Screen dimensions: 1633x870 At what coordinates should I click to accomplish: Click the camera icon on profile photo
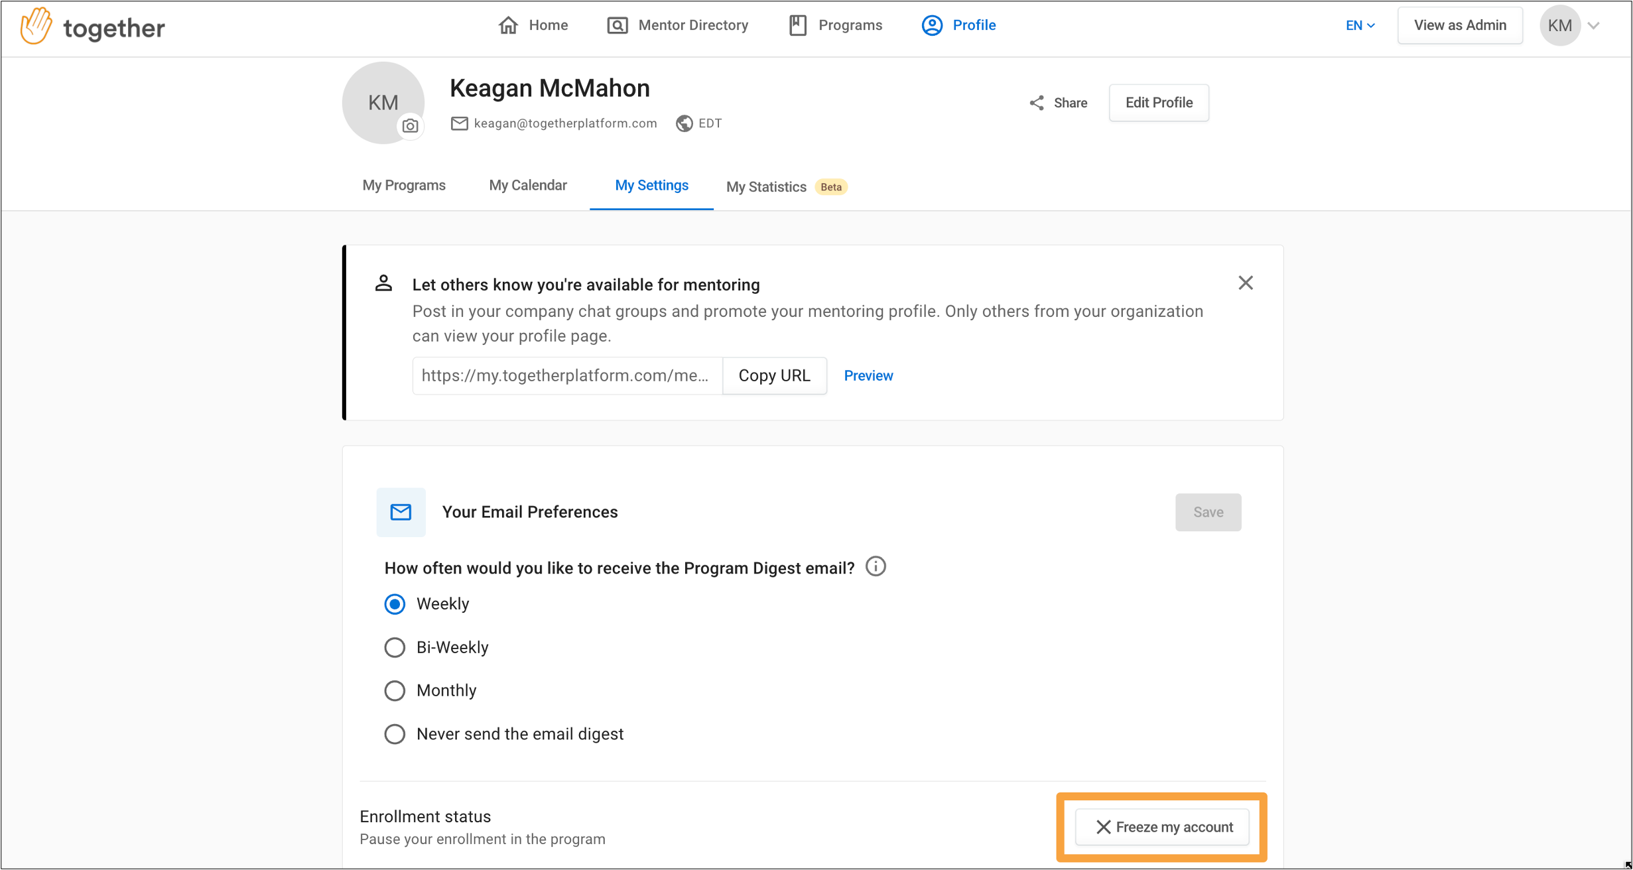(411, 126)
